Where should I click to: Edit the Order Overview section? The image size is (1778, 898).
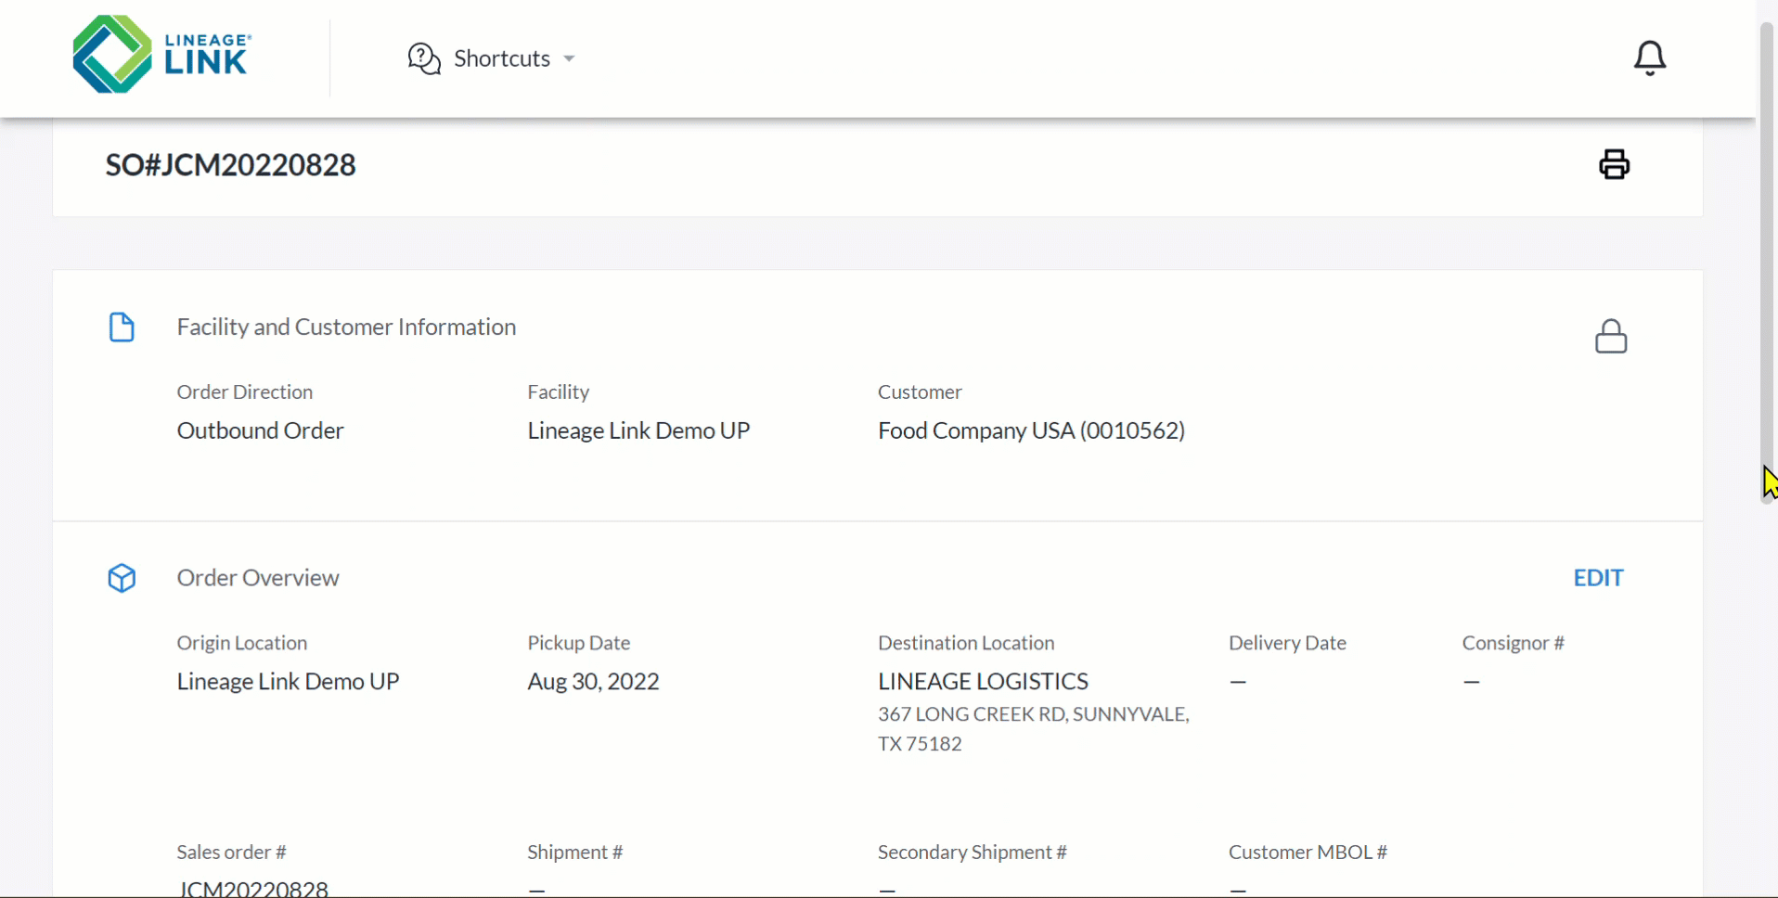point(1598,578)
